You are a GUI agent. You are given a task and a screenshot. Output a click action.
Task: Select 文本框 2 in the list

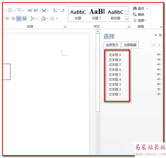pyautogui.click(x=115, y=90)
